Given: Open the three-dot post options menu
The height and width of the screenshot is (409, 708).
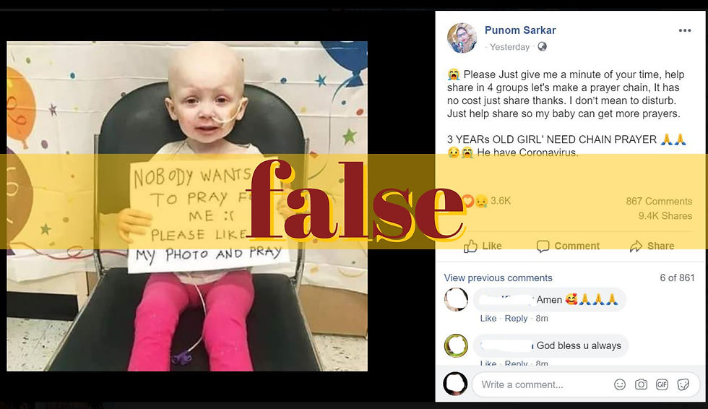Looking at the screenshot, I should coord(685,30).
